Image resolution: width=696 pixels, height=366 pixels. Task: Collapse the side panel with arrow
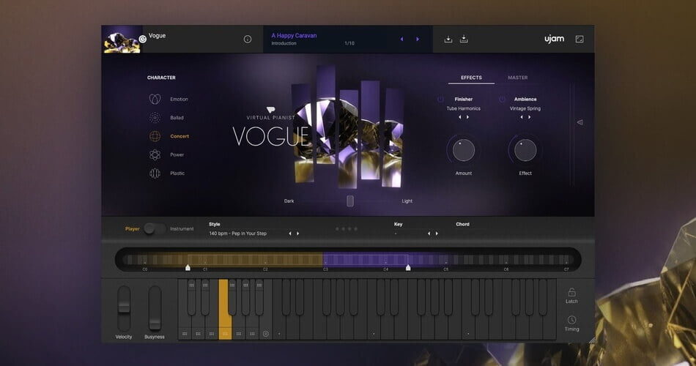pyautogui.click(x=580, y=122)
